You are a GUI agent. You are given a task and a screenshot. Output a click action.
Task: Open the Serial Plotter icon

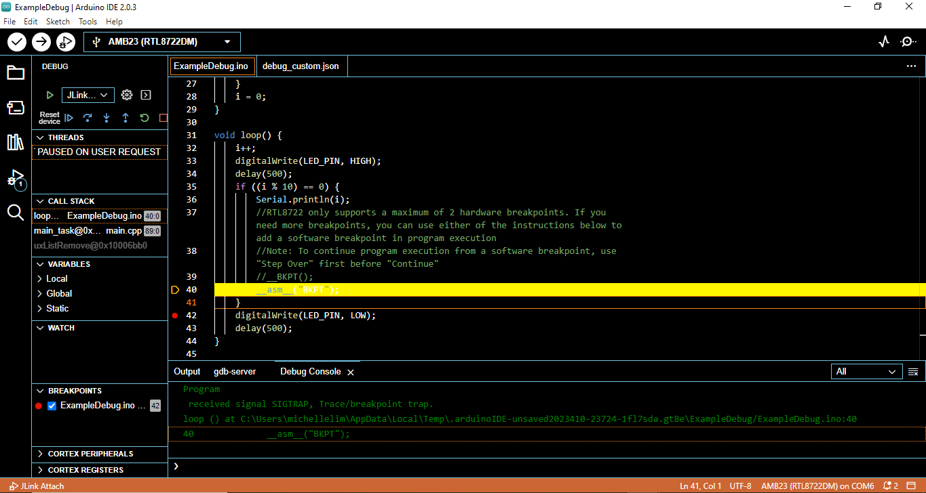point(883,41)
